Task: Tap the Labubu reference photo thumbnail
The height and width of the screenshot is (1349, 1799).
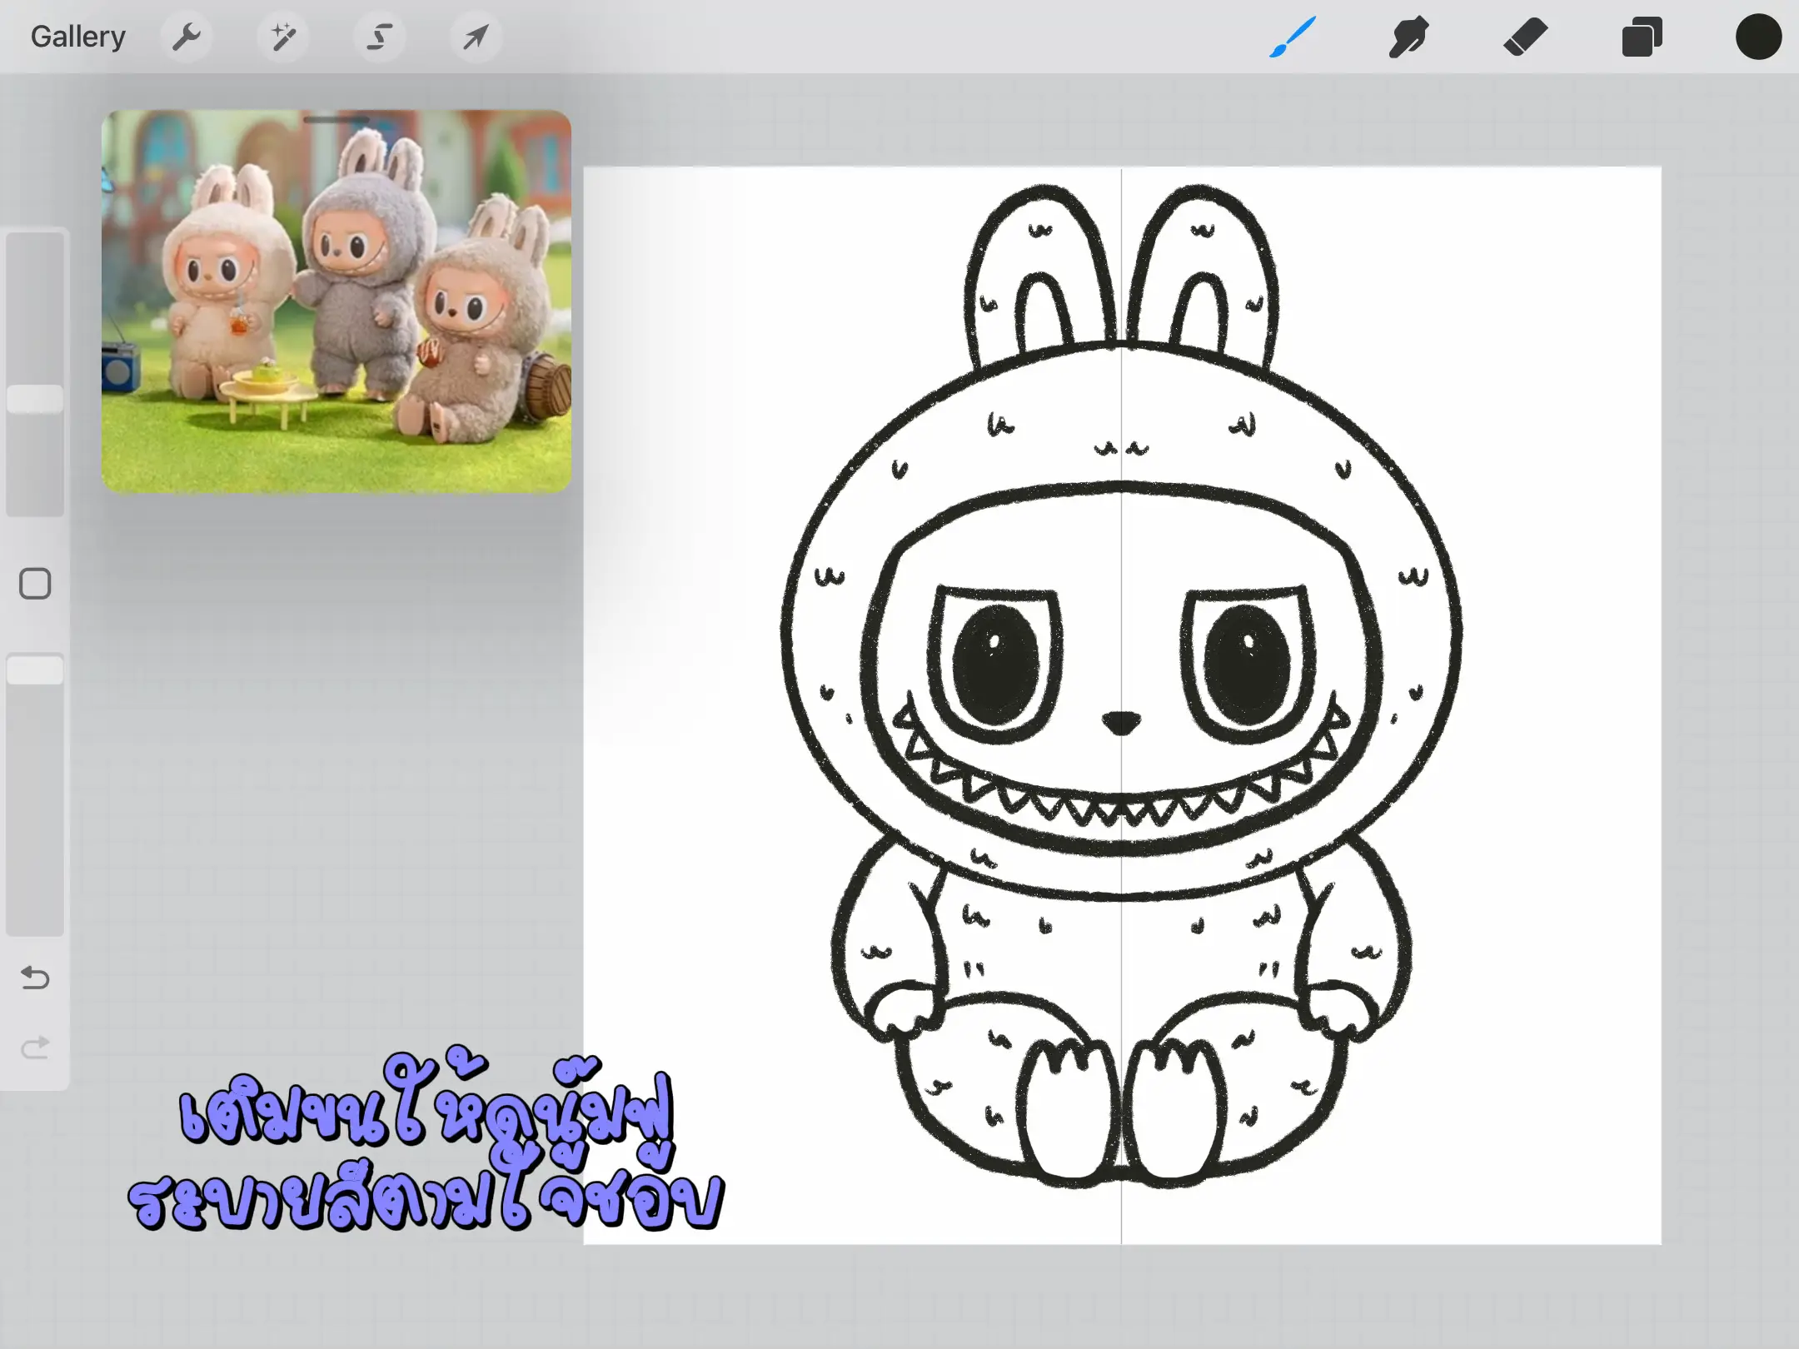Action: pos(336,308)
